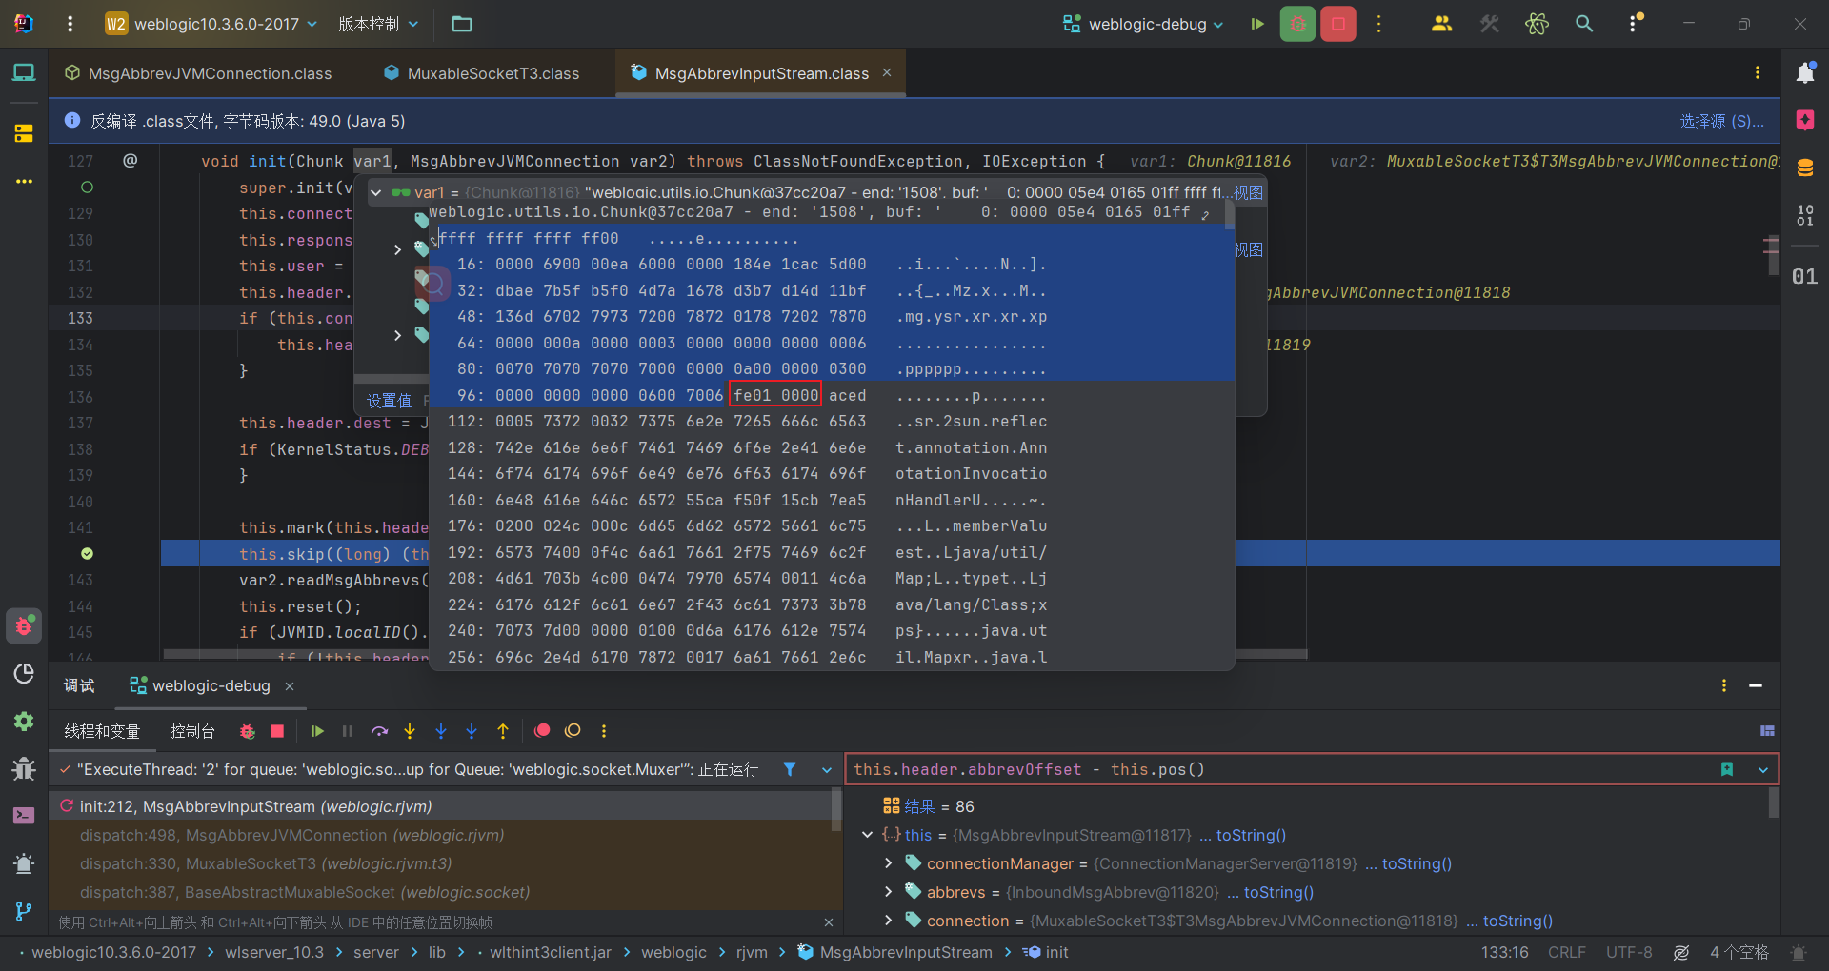
Task: Toggle Mute Breakpoints button
Action: coord(573,730)
